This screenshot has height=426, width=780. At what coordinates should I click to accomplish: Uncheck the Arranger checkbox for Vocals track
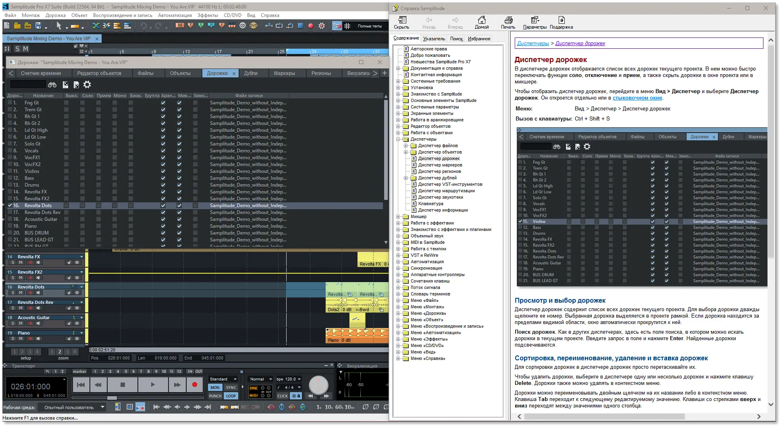pyautogui.click(x=163, y=151)
